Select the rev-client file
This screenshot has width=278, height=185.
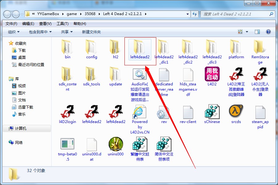tap(188, 114)
